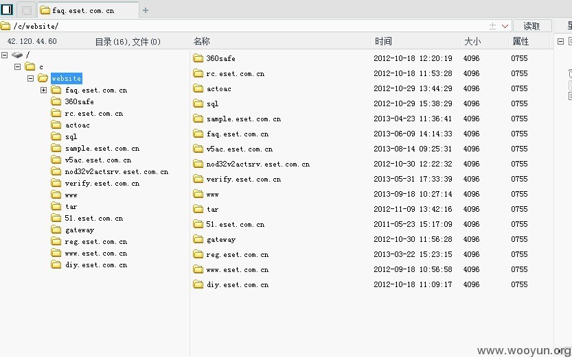Expand the faq.eset.com.cn tree node
This screenshot has width=572, height=357.
click(44, 90)
